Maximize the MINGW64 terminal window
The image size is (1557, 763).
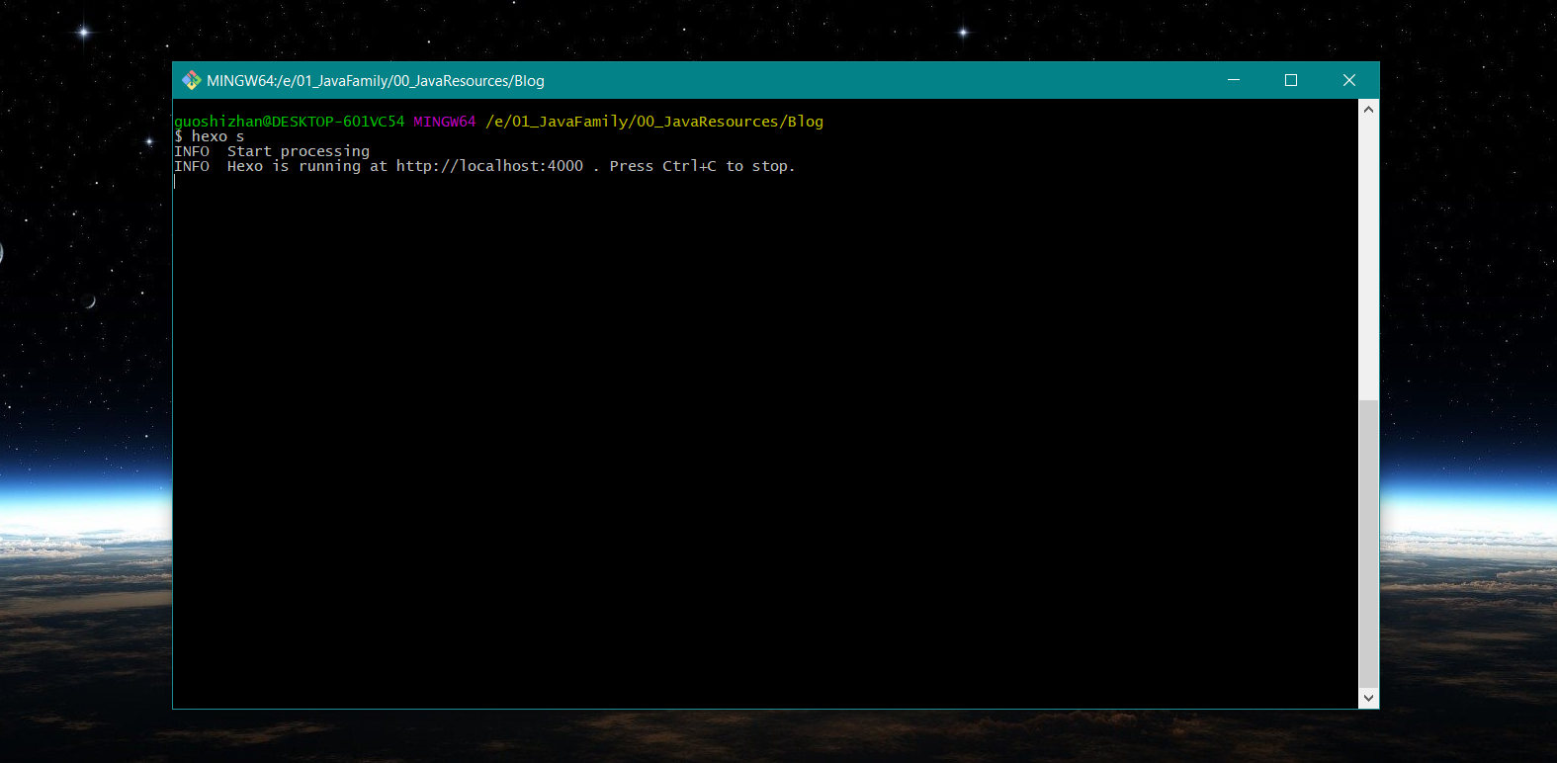pyautogui.click(x=1290, y=80)
